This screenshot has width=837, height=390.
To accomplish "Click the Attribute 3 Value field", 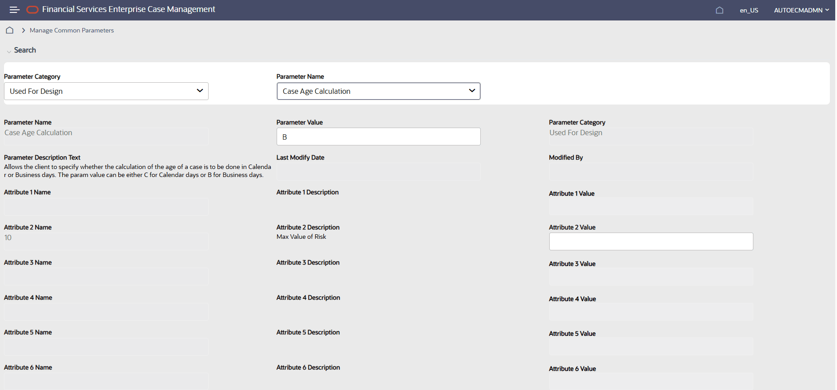I will (x=651, y=277).
